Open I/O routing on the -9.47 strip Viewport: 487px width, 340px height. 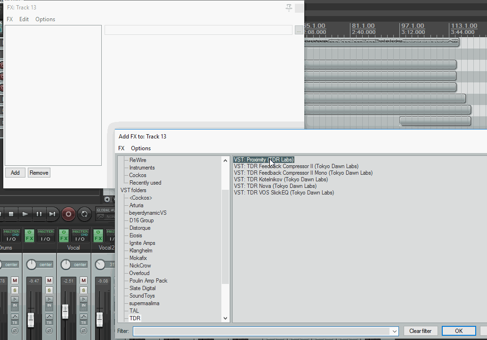click(x=46, y=235)
